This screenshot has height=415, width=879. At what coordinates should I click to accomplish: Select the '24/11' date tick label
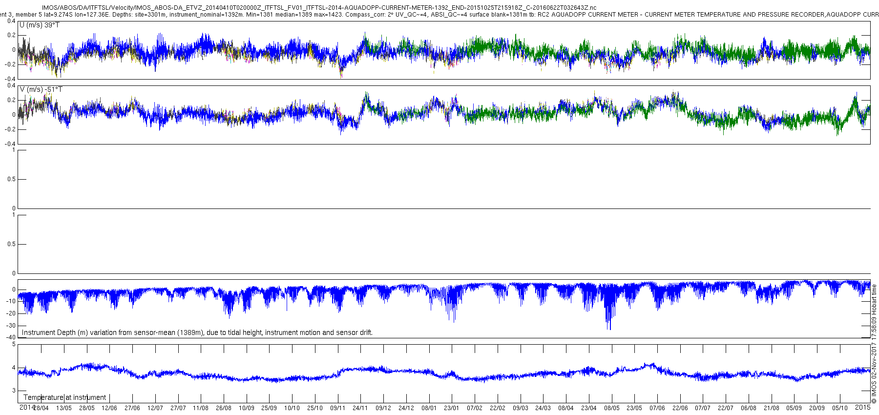[360, 408]
